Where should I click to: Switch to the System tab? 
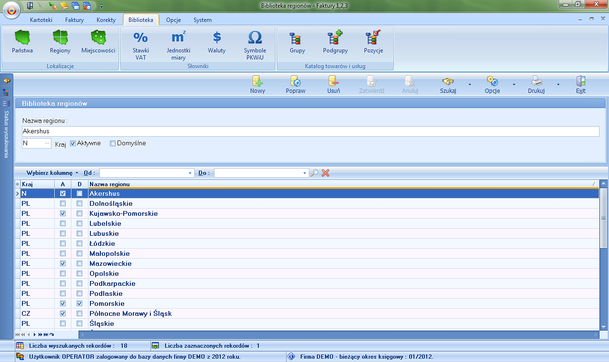(203, 20)
